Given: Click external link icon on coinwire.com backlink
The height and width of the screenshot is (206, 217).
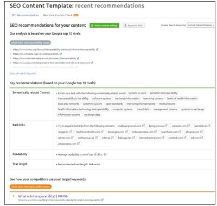Looking at the screenshot, I should click(x=188, y=126).
